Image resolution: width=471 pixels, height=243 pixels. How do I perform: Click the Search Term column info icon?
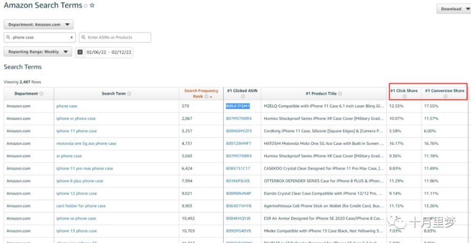tap(129, 94)
